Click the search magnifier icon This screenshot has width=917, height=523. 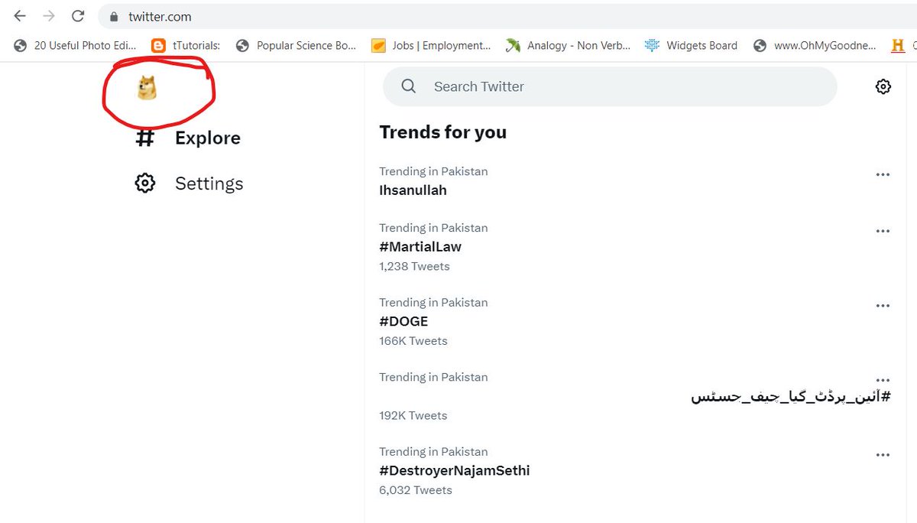(409, 86)
